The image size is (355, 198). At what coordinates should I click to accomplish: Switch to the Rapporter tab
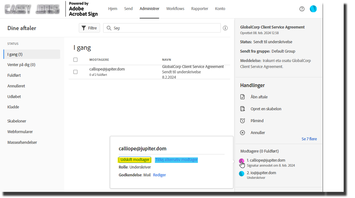[x=200, y=9]
